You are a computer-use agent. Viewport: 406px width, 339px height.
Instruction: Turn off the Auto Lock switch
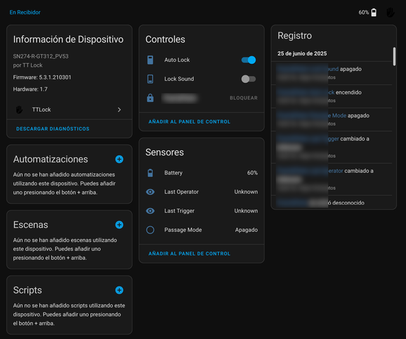249,60
